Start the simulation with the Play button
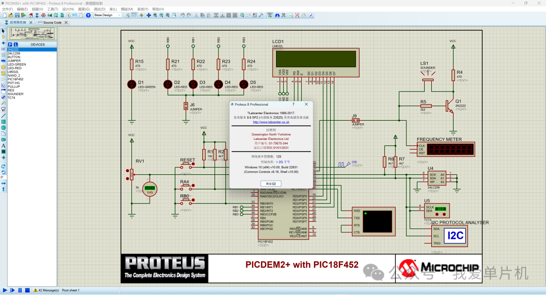 click(5, 290)
